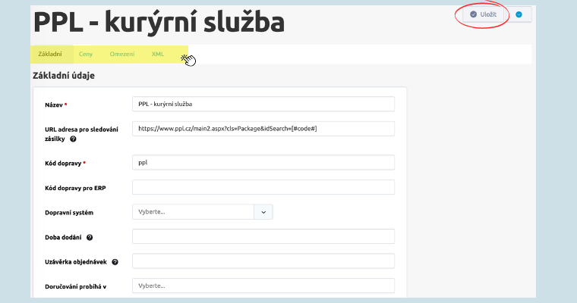Click the page title PPL - kurýrní služba
This screenshot has height=303, width=577.
(159, 22)
